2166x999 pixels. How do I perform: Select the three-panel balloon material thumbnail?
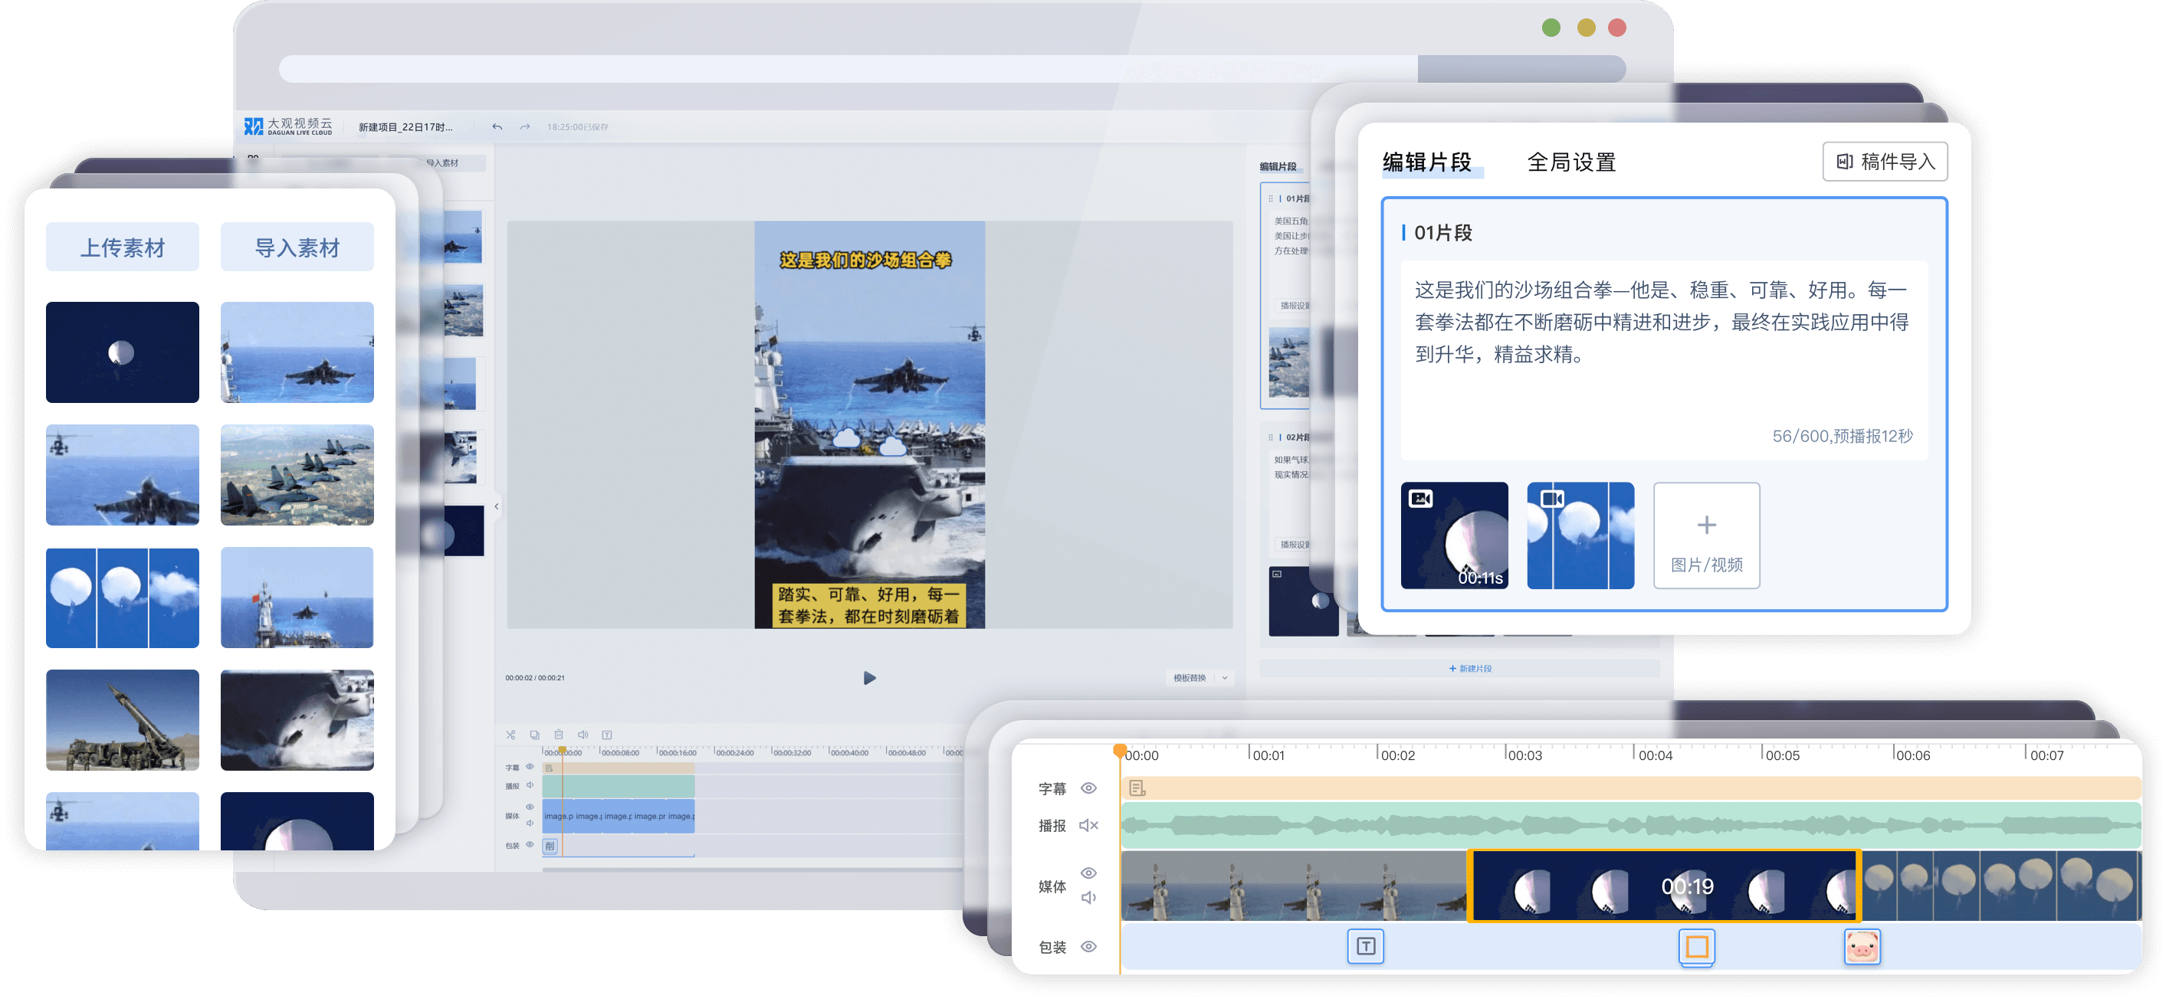(x=122, y=598)
